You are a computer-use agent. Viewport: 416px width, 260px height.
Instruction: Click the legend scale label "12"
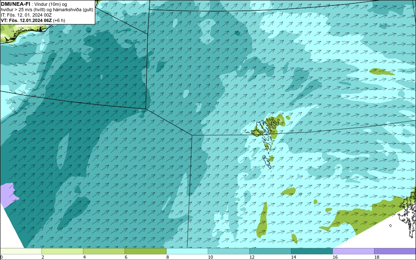click(x=252, y=257)
